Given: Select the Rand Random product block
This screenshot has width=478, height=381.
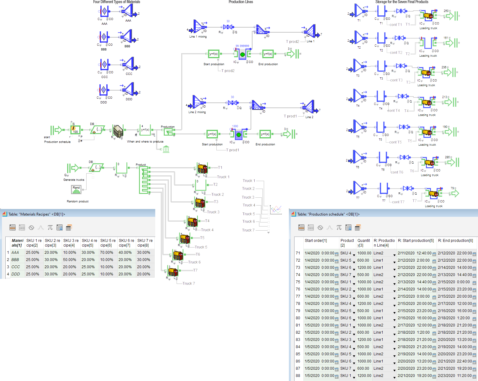Looking at the screenshot, I should (76, 190).
